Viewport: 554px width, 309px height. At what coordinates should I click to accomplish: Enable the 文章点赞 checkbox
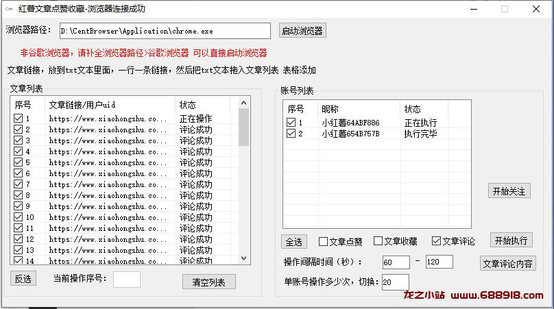click(324, 241)
